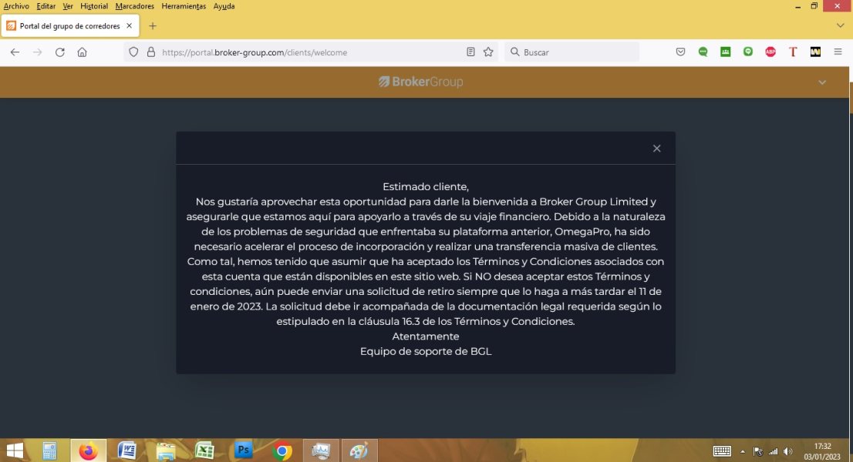Open the Marcadores menu
853x462 pixels.
[x=134, y=6]
